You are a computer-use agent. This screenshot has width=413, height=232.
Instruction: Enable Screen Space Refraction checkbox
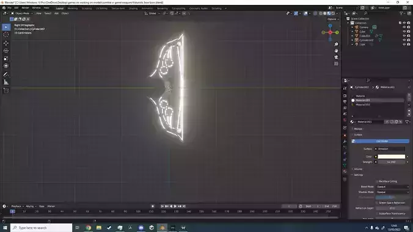[377, 203]
